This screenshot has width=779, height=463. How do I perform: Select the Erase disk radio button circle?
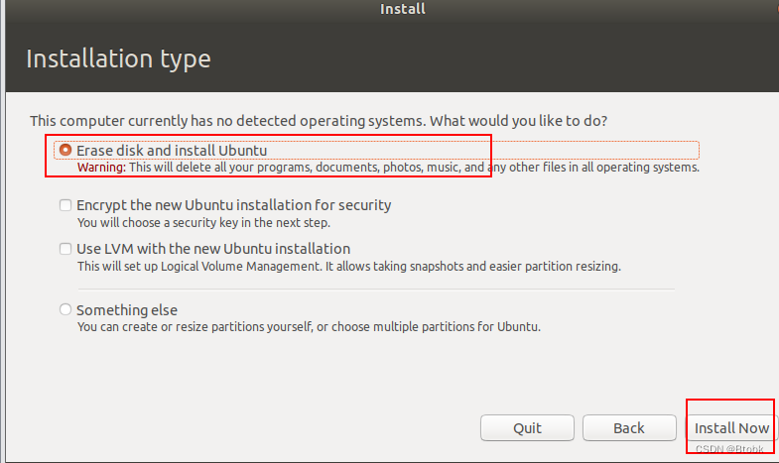click(x=65, y=150)
